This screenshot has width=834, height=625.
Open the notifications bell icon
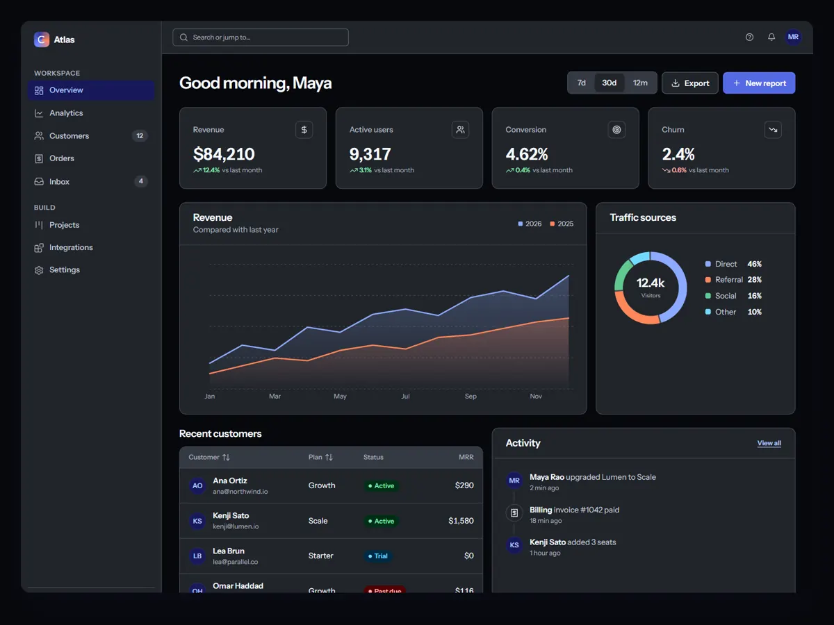click(771, 37)
